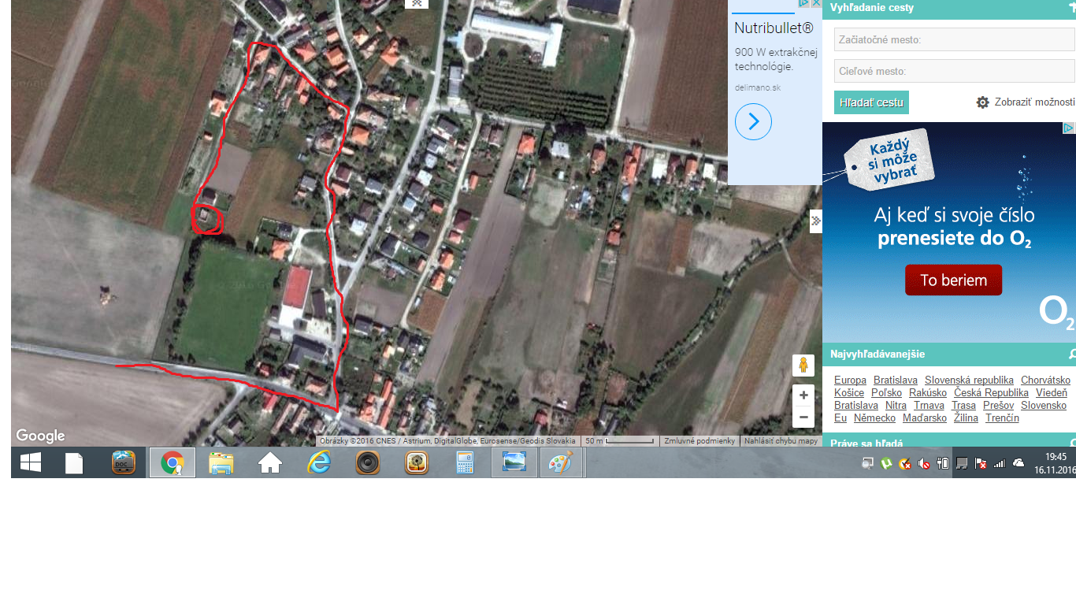Click Nahlásiť chybu mapy link
Screen dimensions: 1076x605
pos(781,441)
